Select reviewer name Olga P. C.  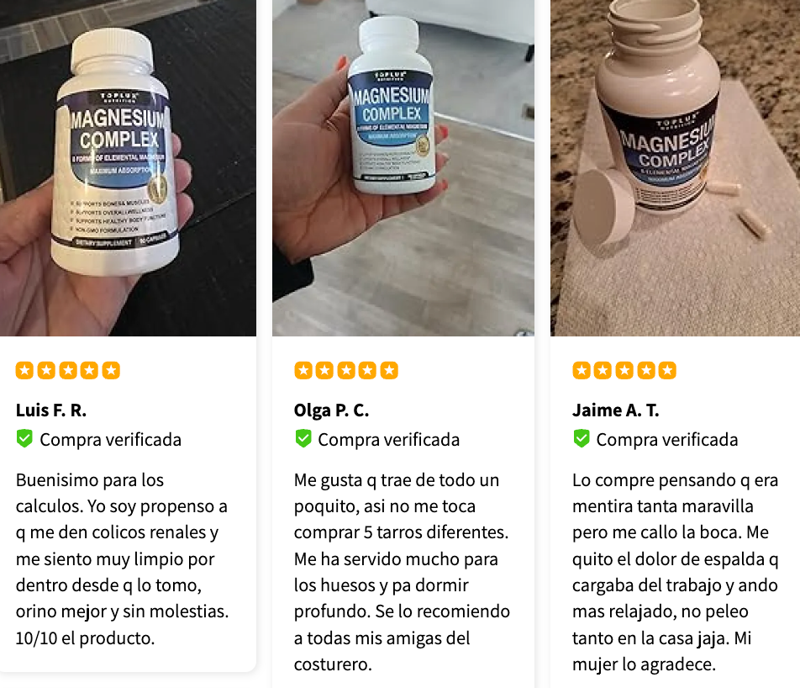pos(331,410)
